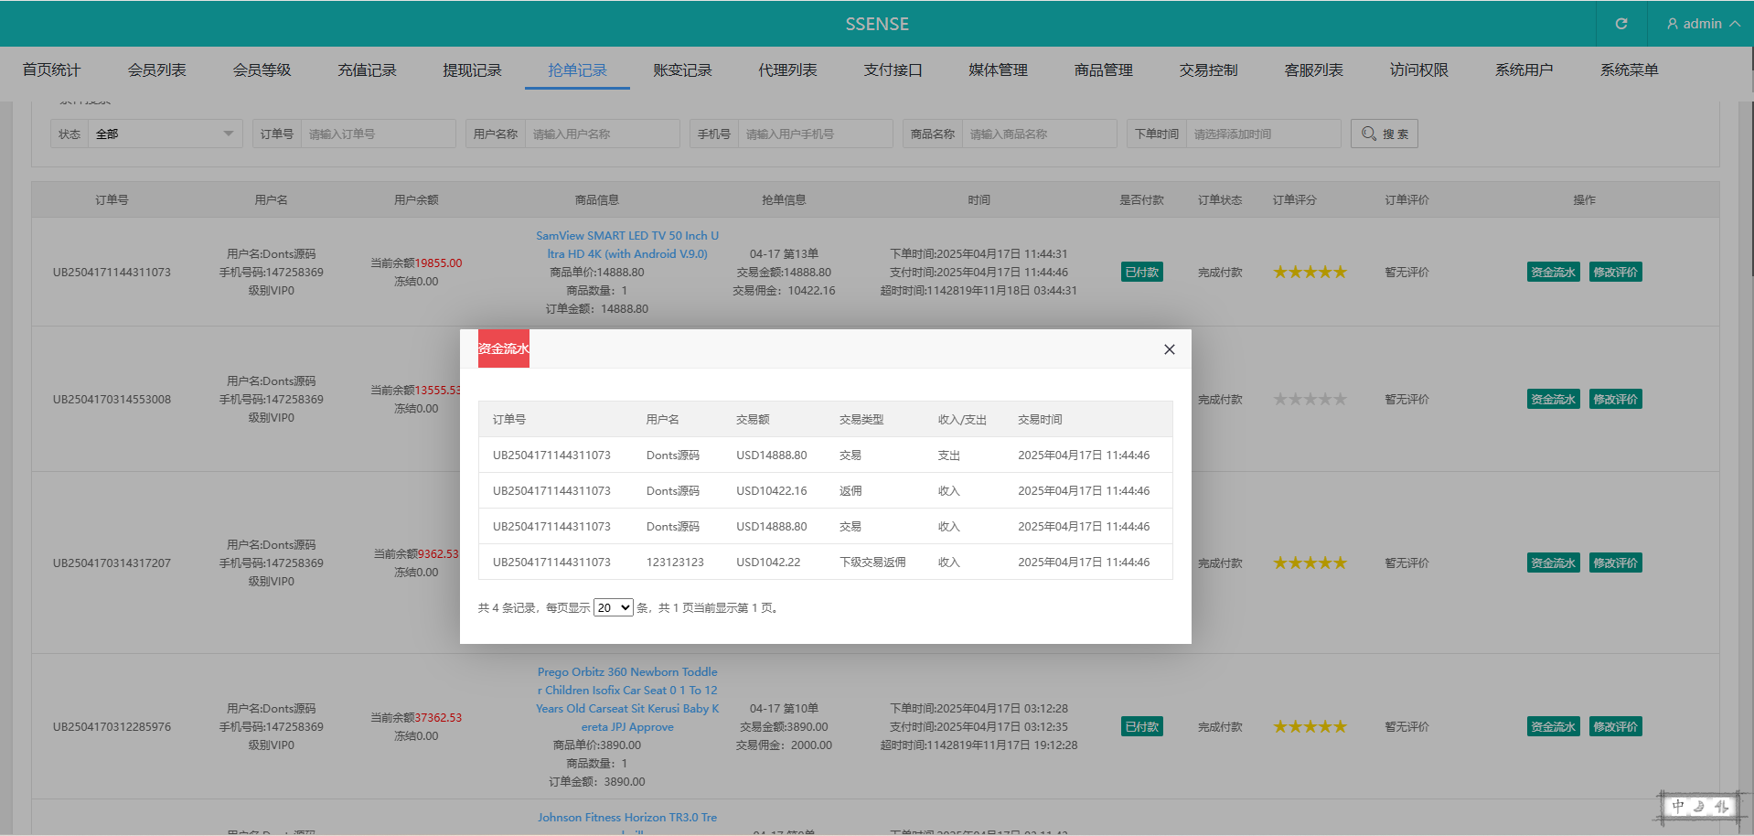
Task: Select 下级交易返佣 transaction type cell
Action: (872, 563)
